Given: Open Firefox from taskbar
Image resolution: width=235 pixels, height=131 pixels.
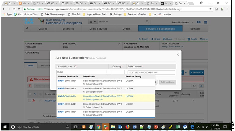Looking at the screenshot, I should (x=127, y=127).
